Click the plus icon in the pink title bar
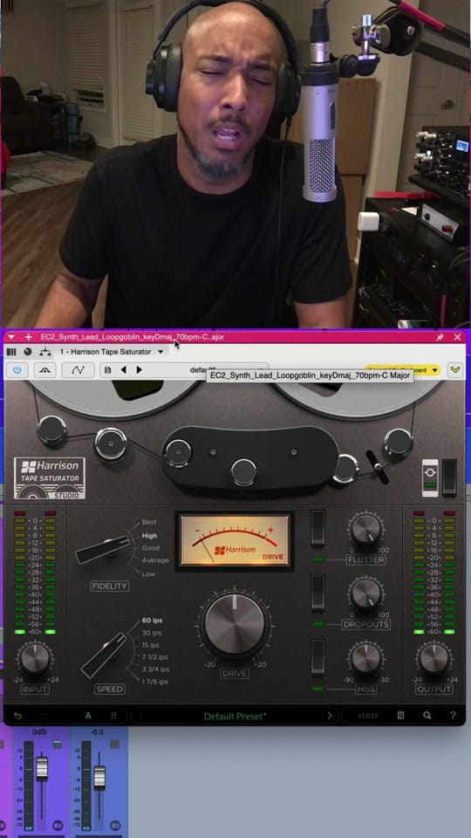 pyautogui.click(x=28, y=337)
